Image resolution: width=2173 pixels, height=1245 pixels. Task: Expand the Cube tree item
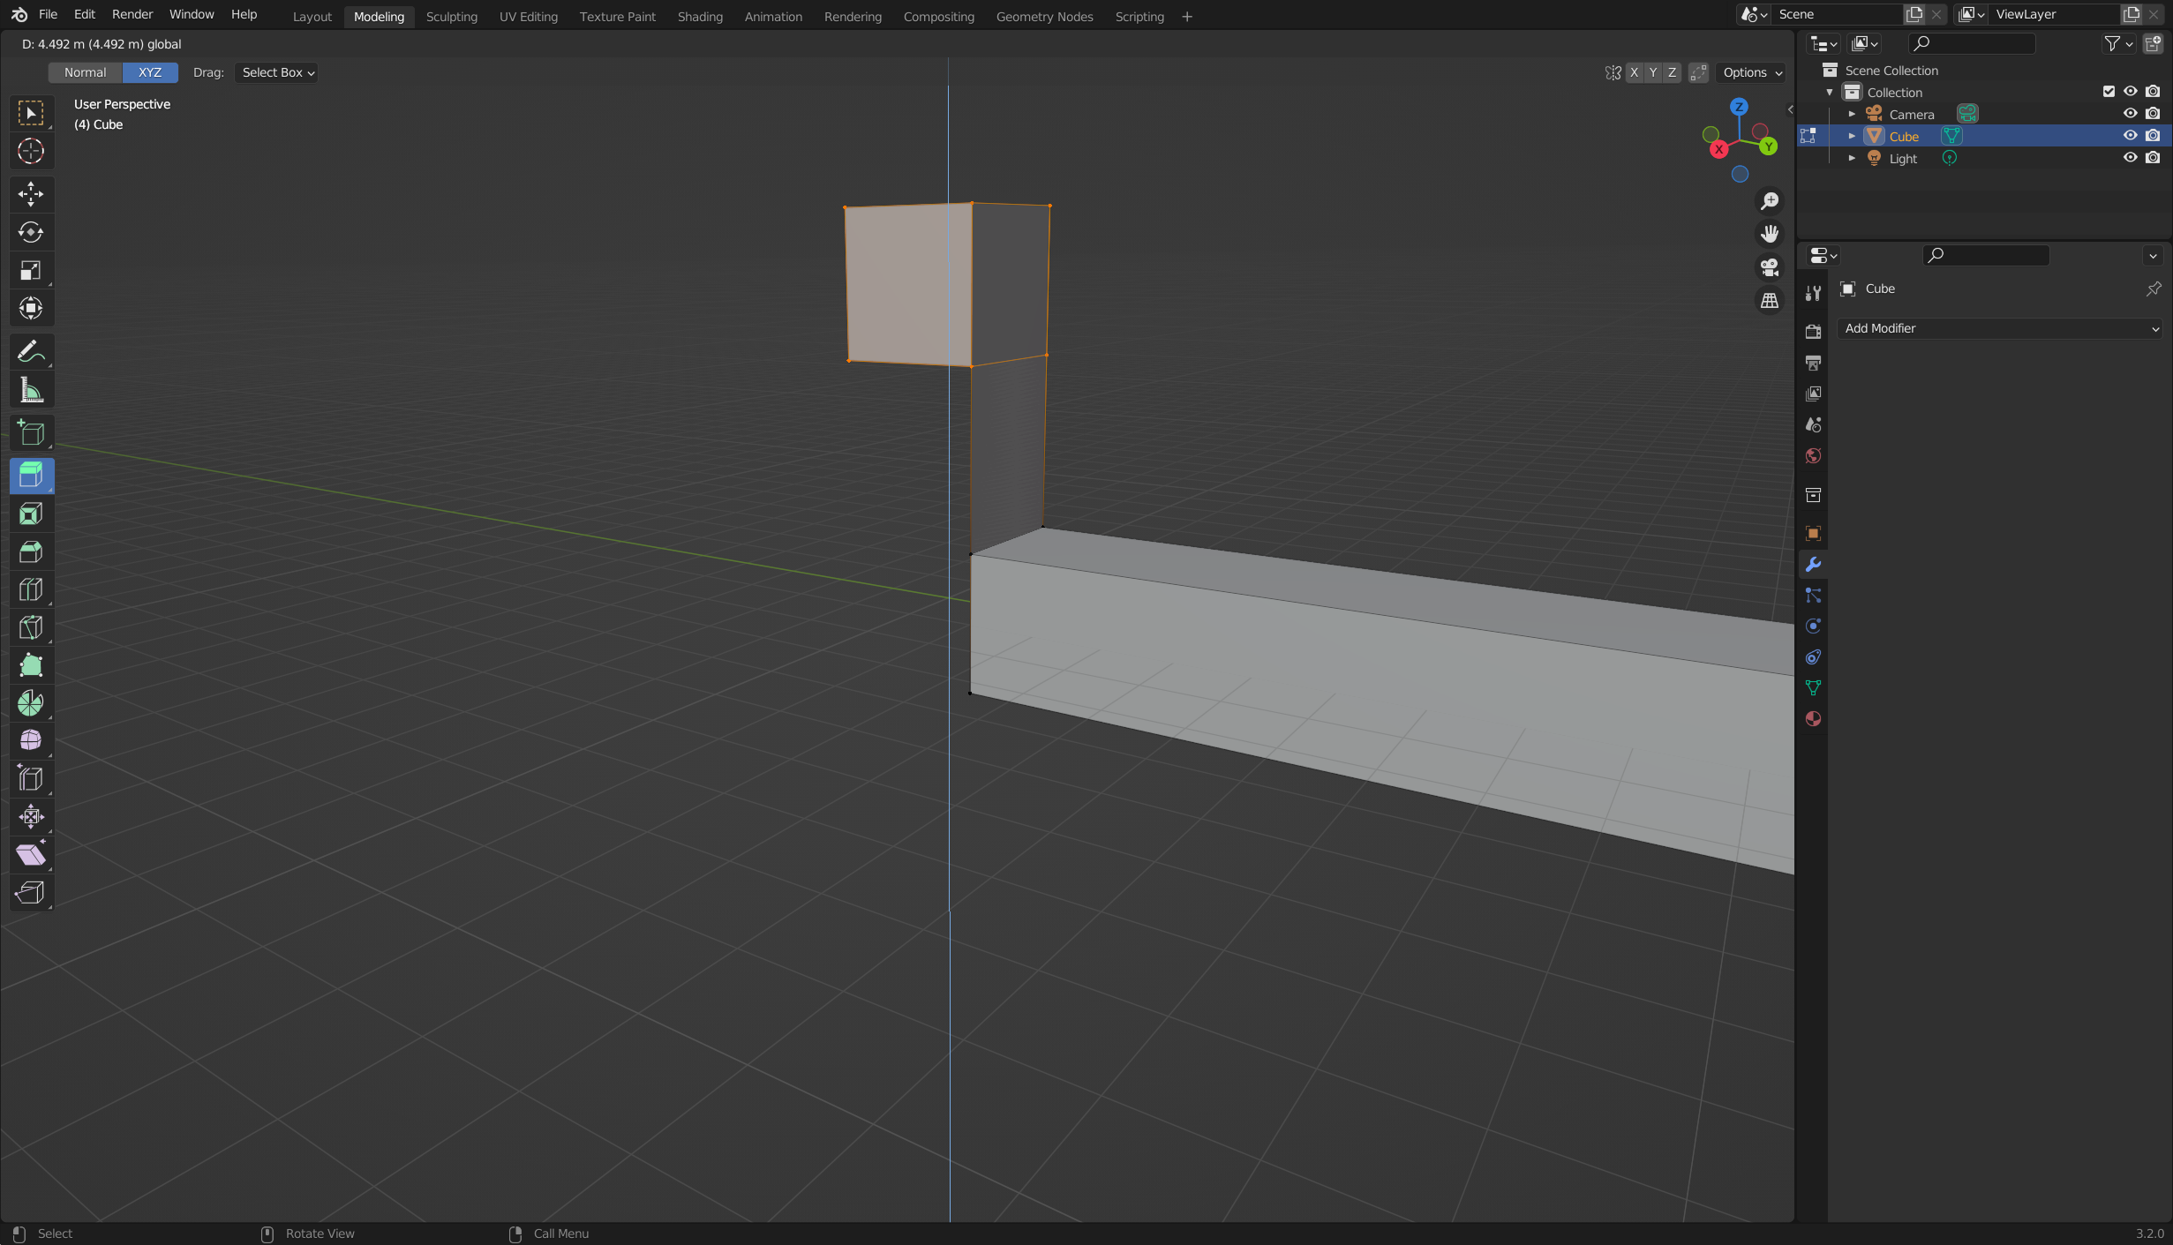[x=1852, y=136]
